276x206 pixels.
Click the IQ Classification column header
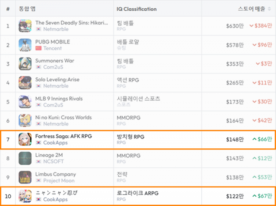136,9
